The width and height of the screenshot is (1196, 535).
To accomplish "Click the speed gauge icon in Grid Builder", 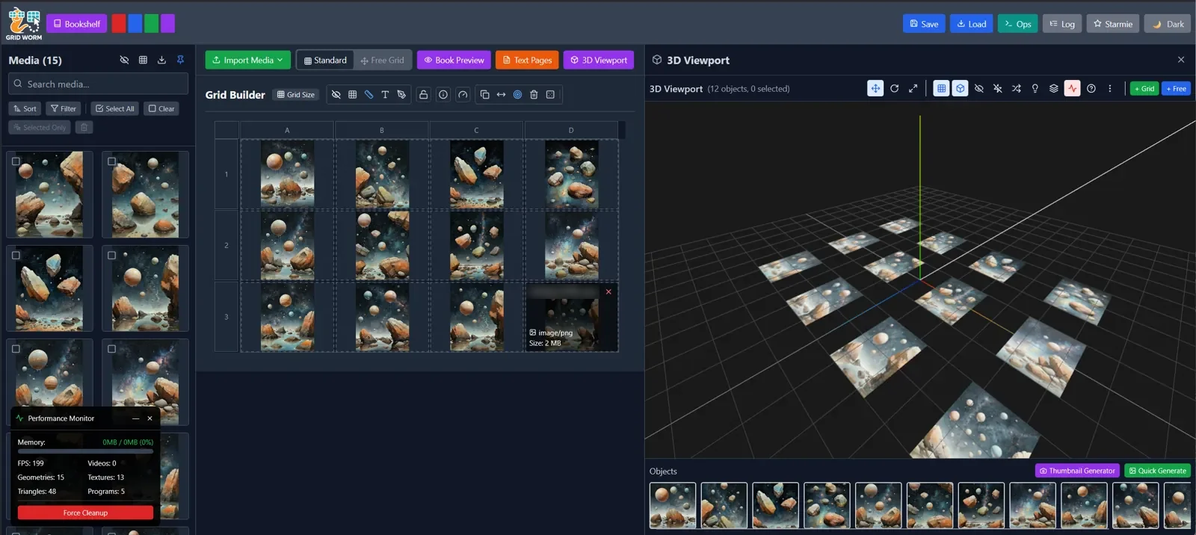I will point(463,94).
